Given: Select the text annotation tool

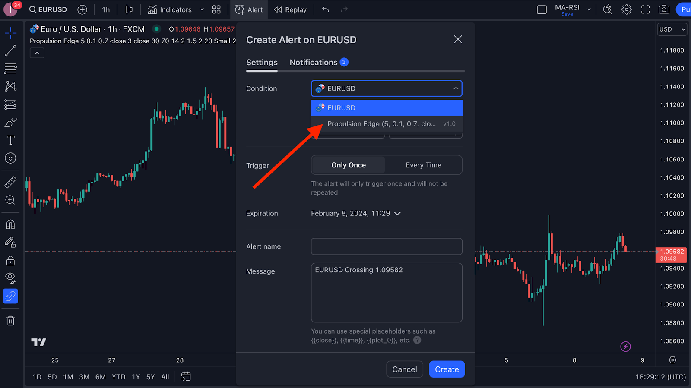Looking at the screenshot, I should 10,140.
